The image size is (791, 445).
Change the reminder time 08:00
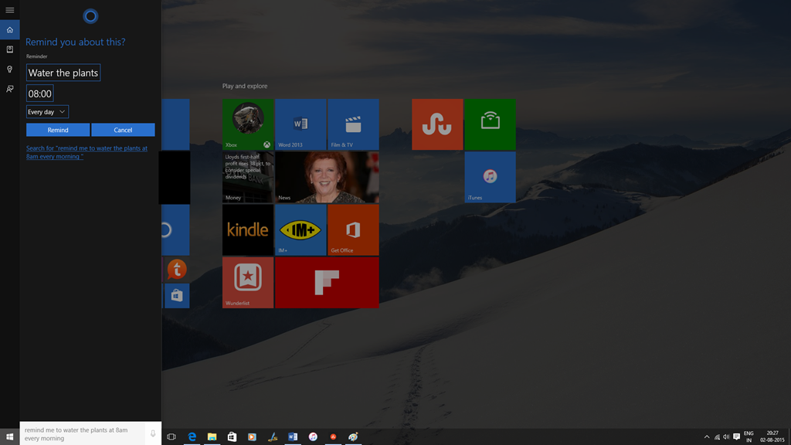tap(40, 93)
